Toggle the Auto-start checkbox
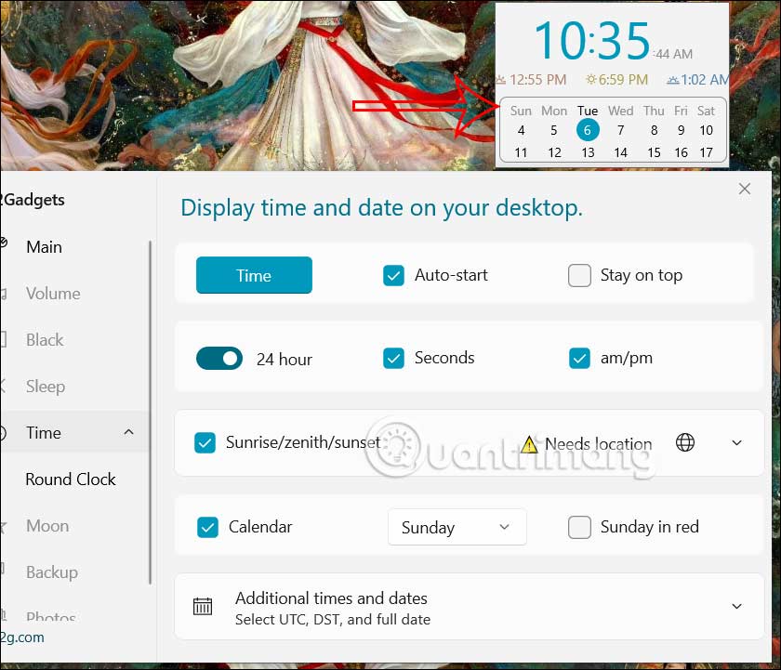 tap(393, 275)
